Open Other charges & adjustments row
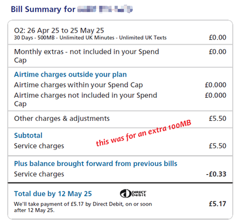Viewport: 237px width, 224px height. click(x=120, y=119)
